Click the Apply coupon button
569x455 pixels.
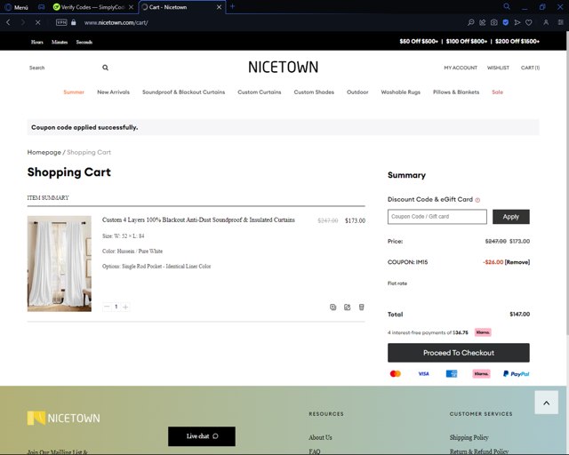[x=511, y=217]
